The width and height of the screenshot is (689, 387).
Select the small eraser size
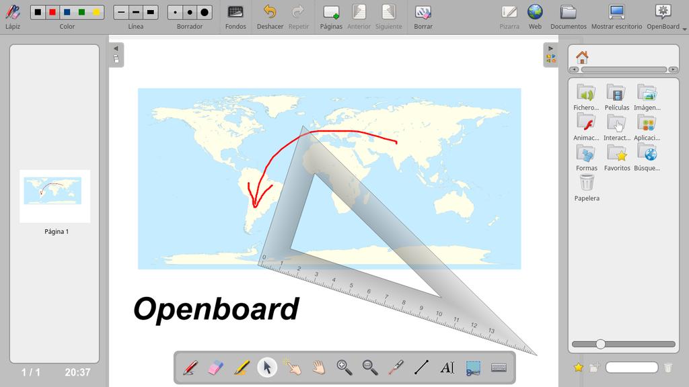point(176,12)
